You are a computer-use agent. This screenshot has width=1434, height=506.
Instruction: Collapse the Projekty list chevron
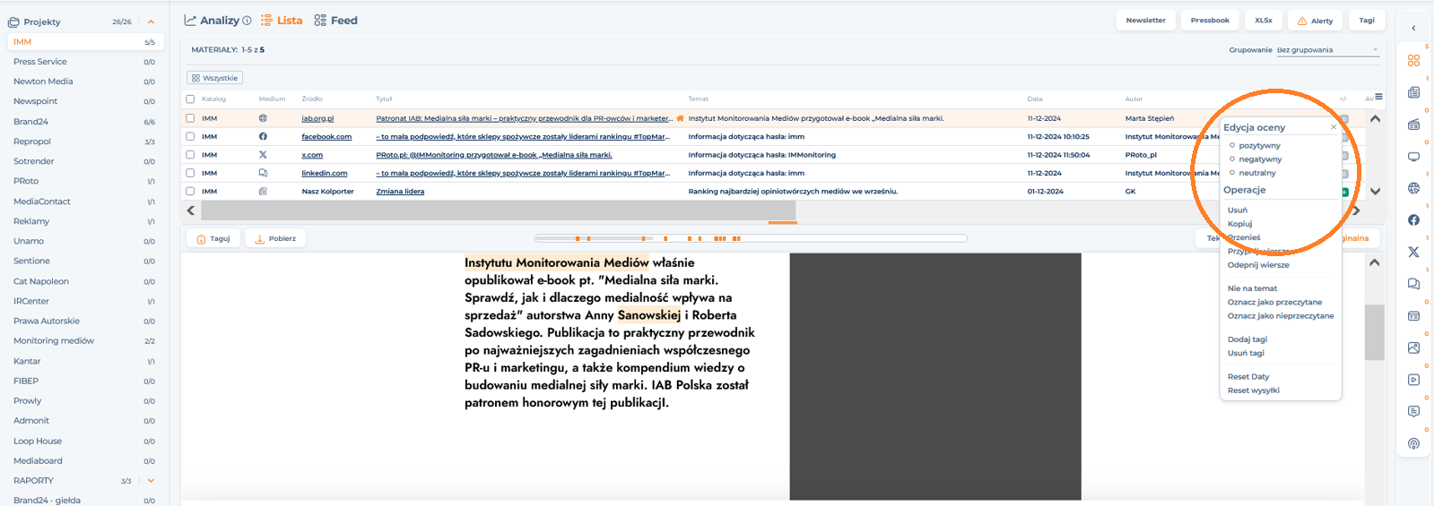[151, 21]
